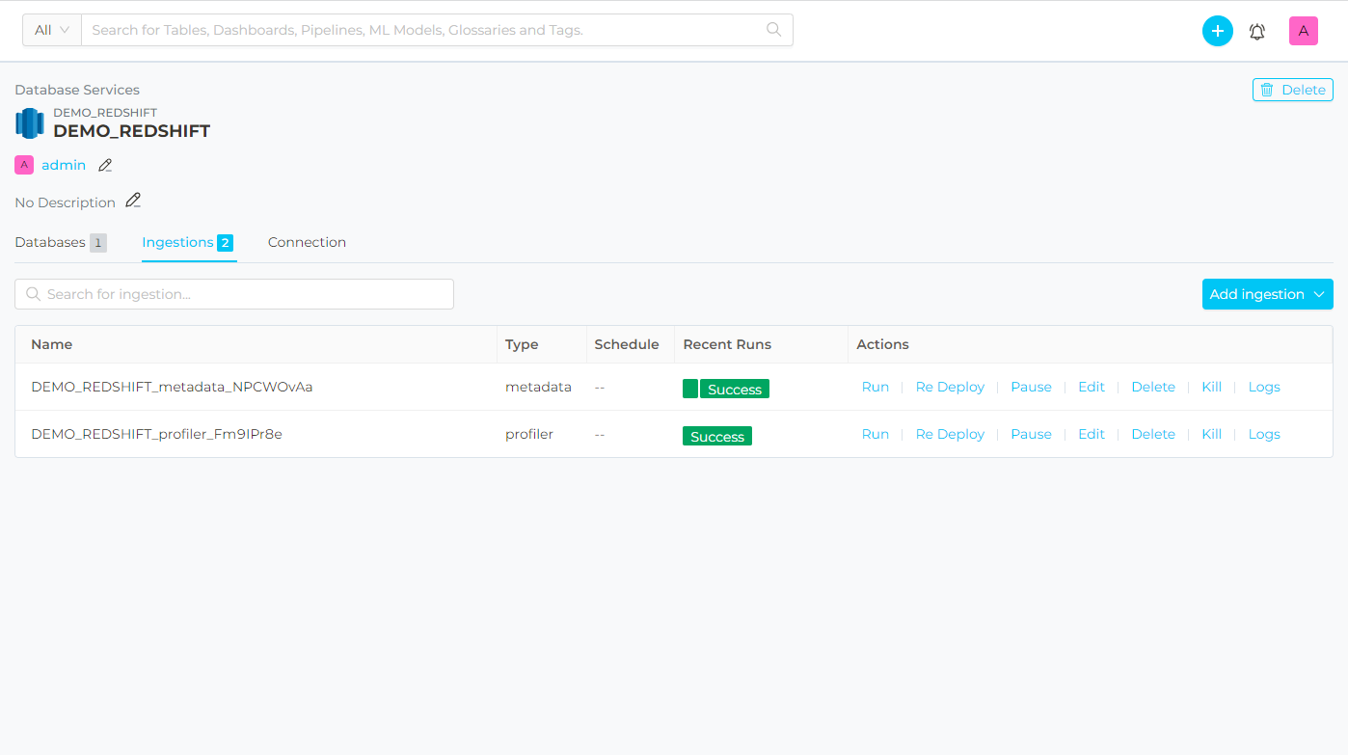
Task: Select the Ingestions tab
Action: click(177, 242)
